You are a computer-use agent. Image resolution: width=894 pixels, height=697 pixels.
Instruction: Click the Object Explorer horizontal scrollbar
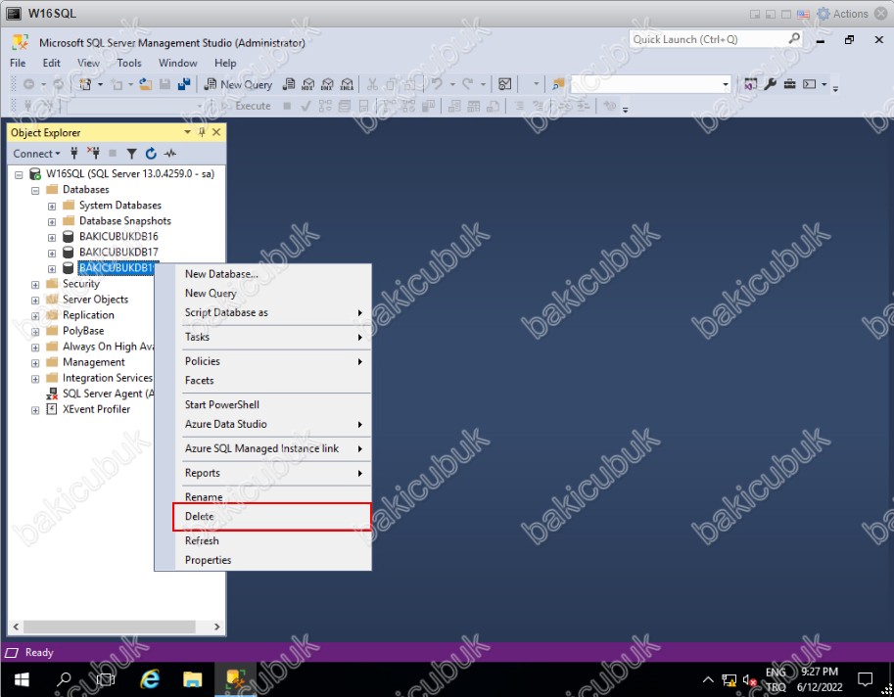click(110, 627)
